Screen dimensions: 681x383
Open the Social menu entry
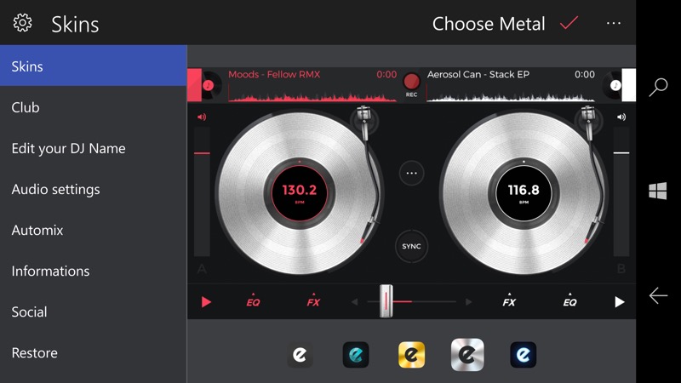point(94,312)
